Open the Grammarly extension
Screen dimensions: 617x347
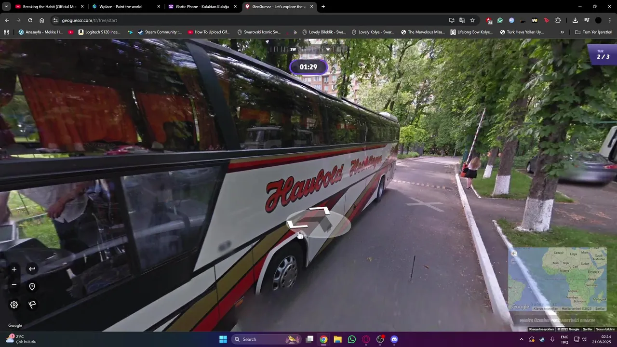(x=500, y=20)
